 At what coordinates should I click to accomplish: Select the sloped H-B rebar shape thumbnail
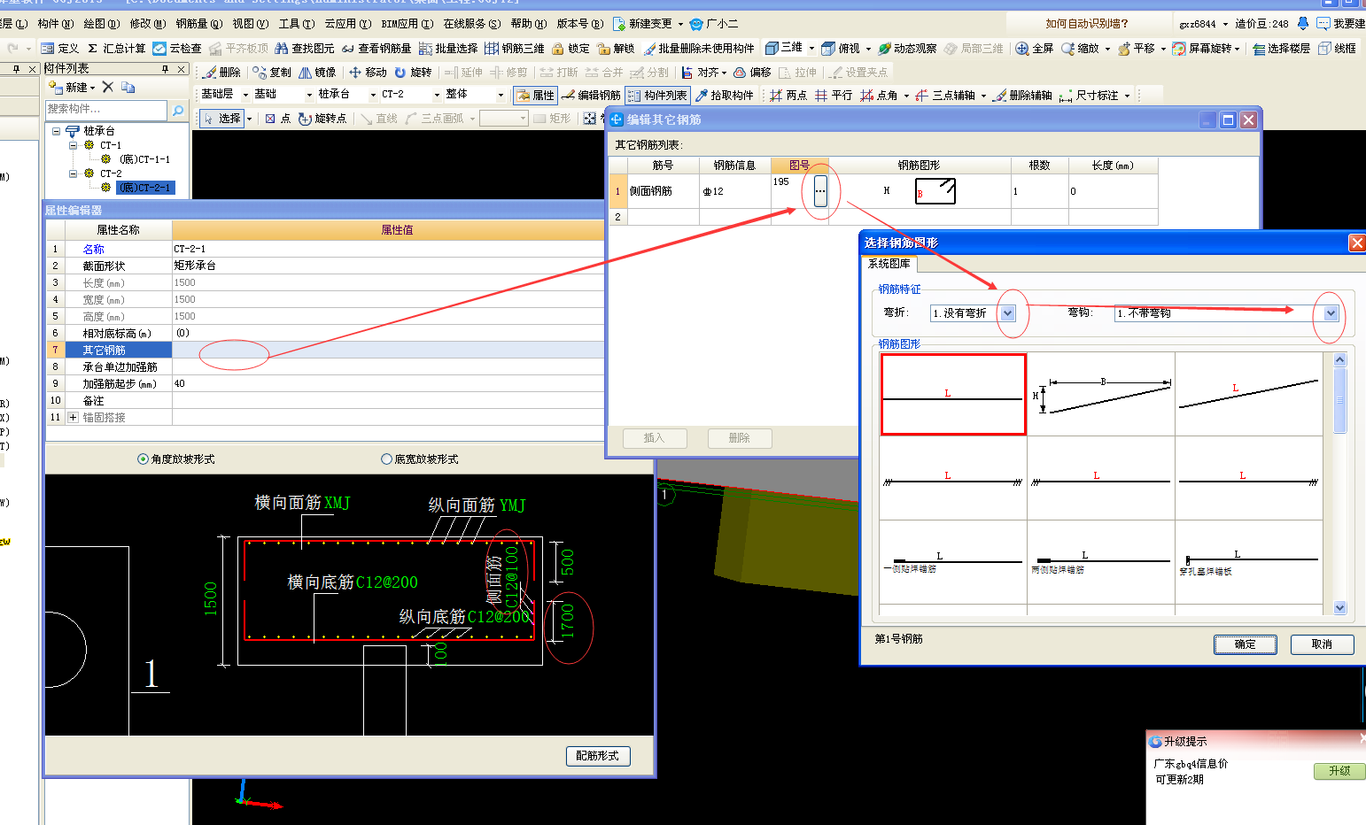pyautogui.click(x=1101, y=394)
